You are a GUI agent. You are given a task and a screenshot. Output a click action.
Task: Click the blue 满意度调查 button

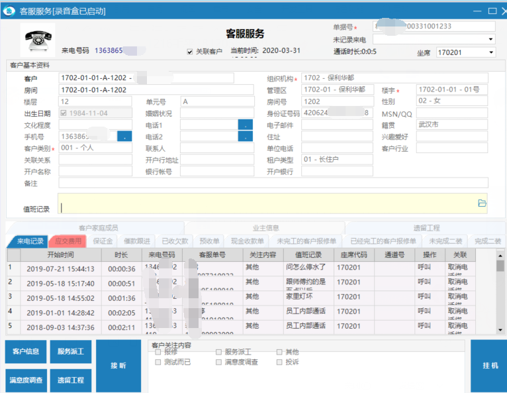(x=26, y=380)
